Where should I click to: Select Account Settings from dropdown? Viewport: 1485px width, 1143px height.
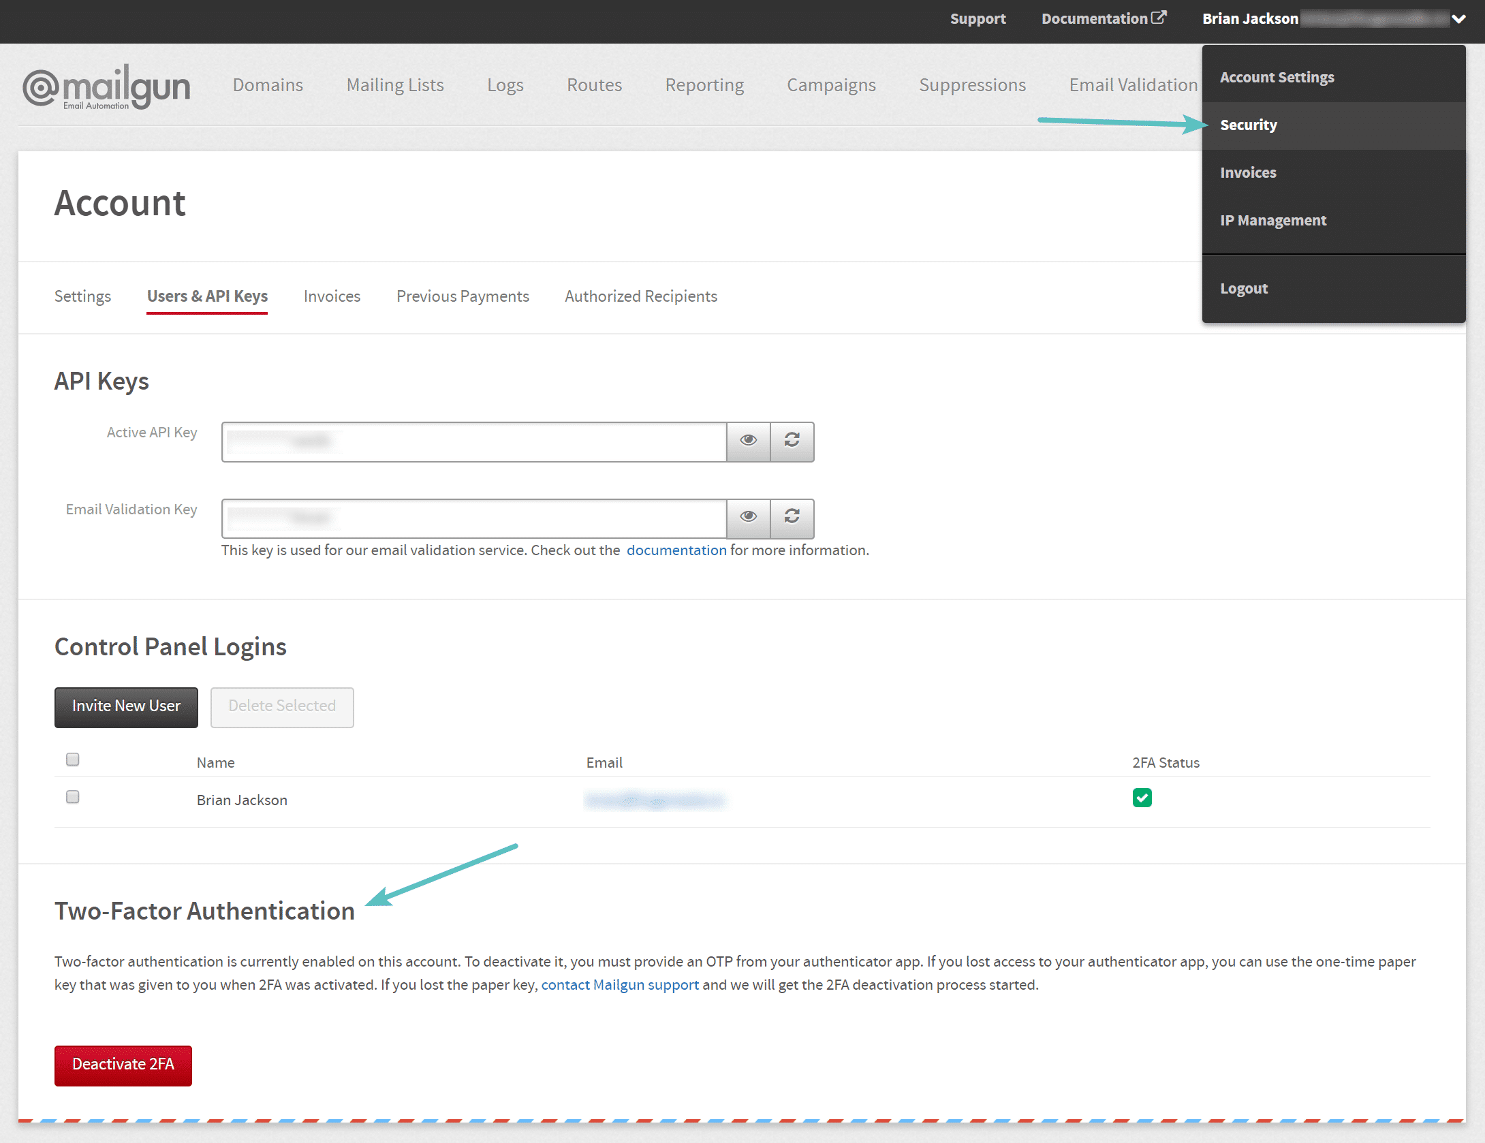point(1276,76)
